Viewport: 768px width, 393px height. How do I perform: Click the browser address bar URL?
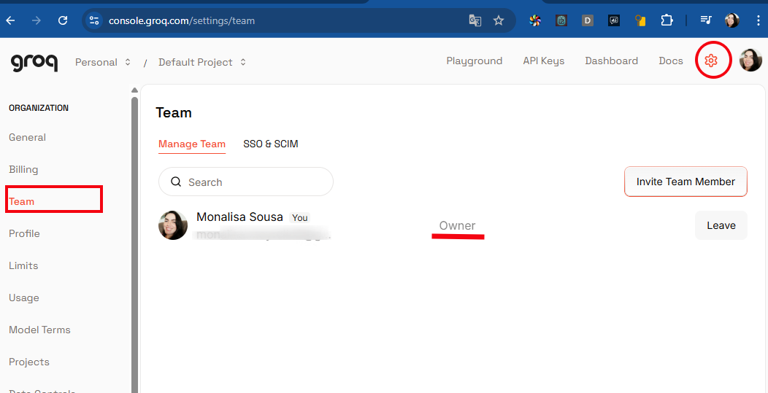(x=182, y=20)
